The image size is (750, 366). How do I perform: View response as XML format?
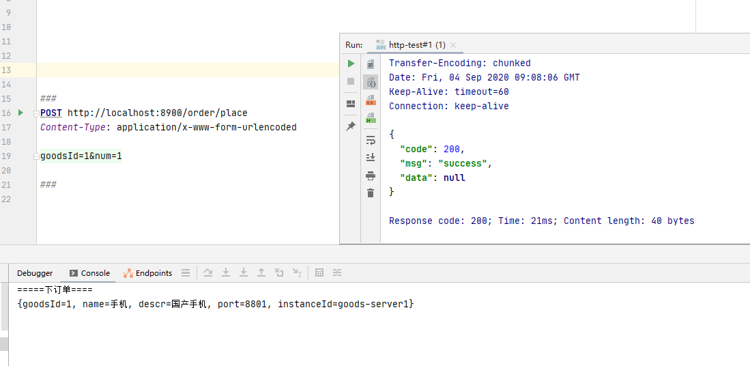pyautogui.click(x=371, y=100)
